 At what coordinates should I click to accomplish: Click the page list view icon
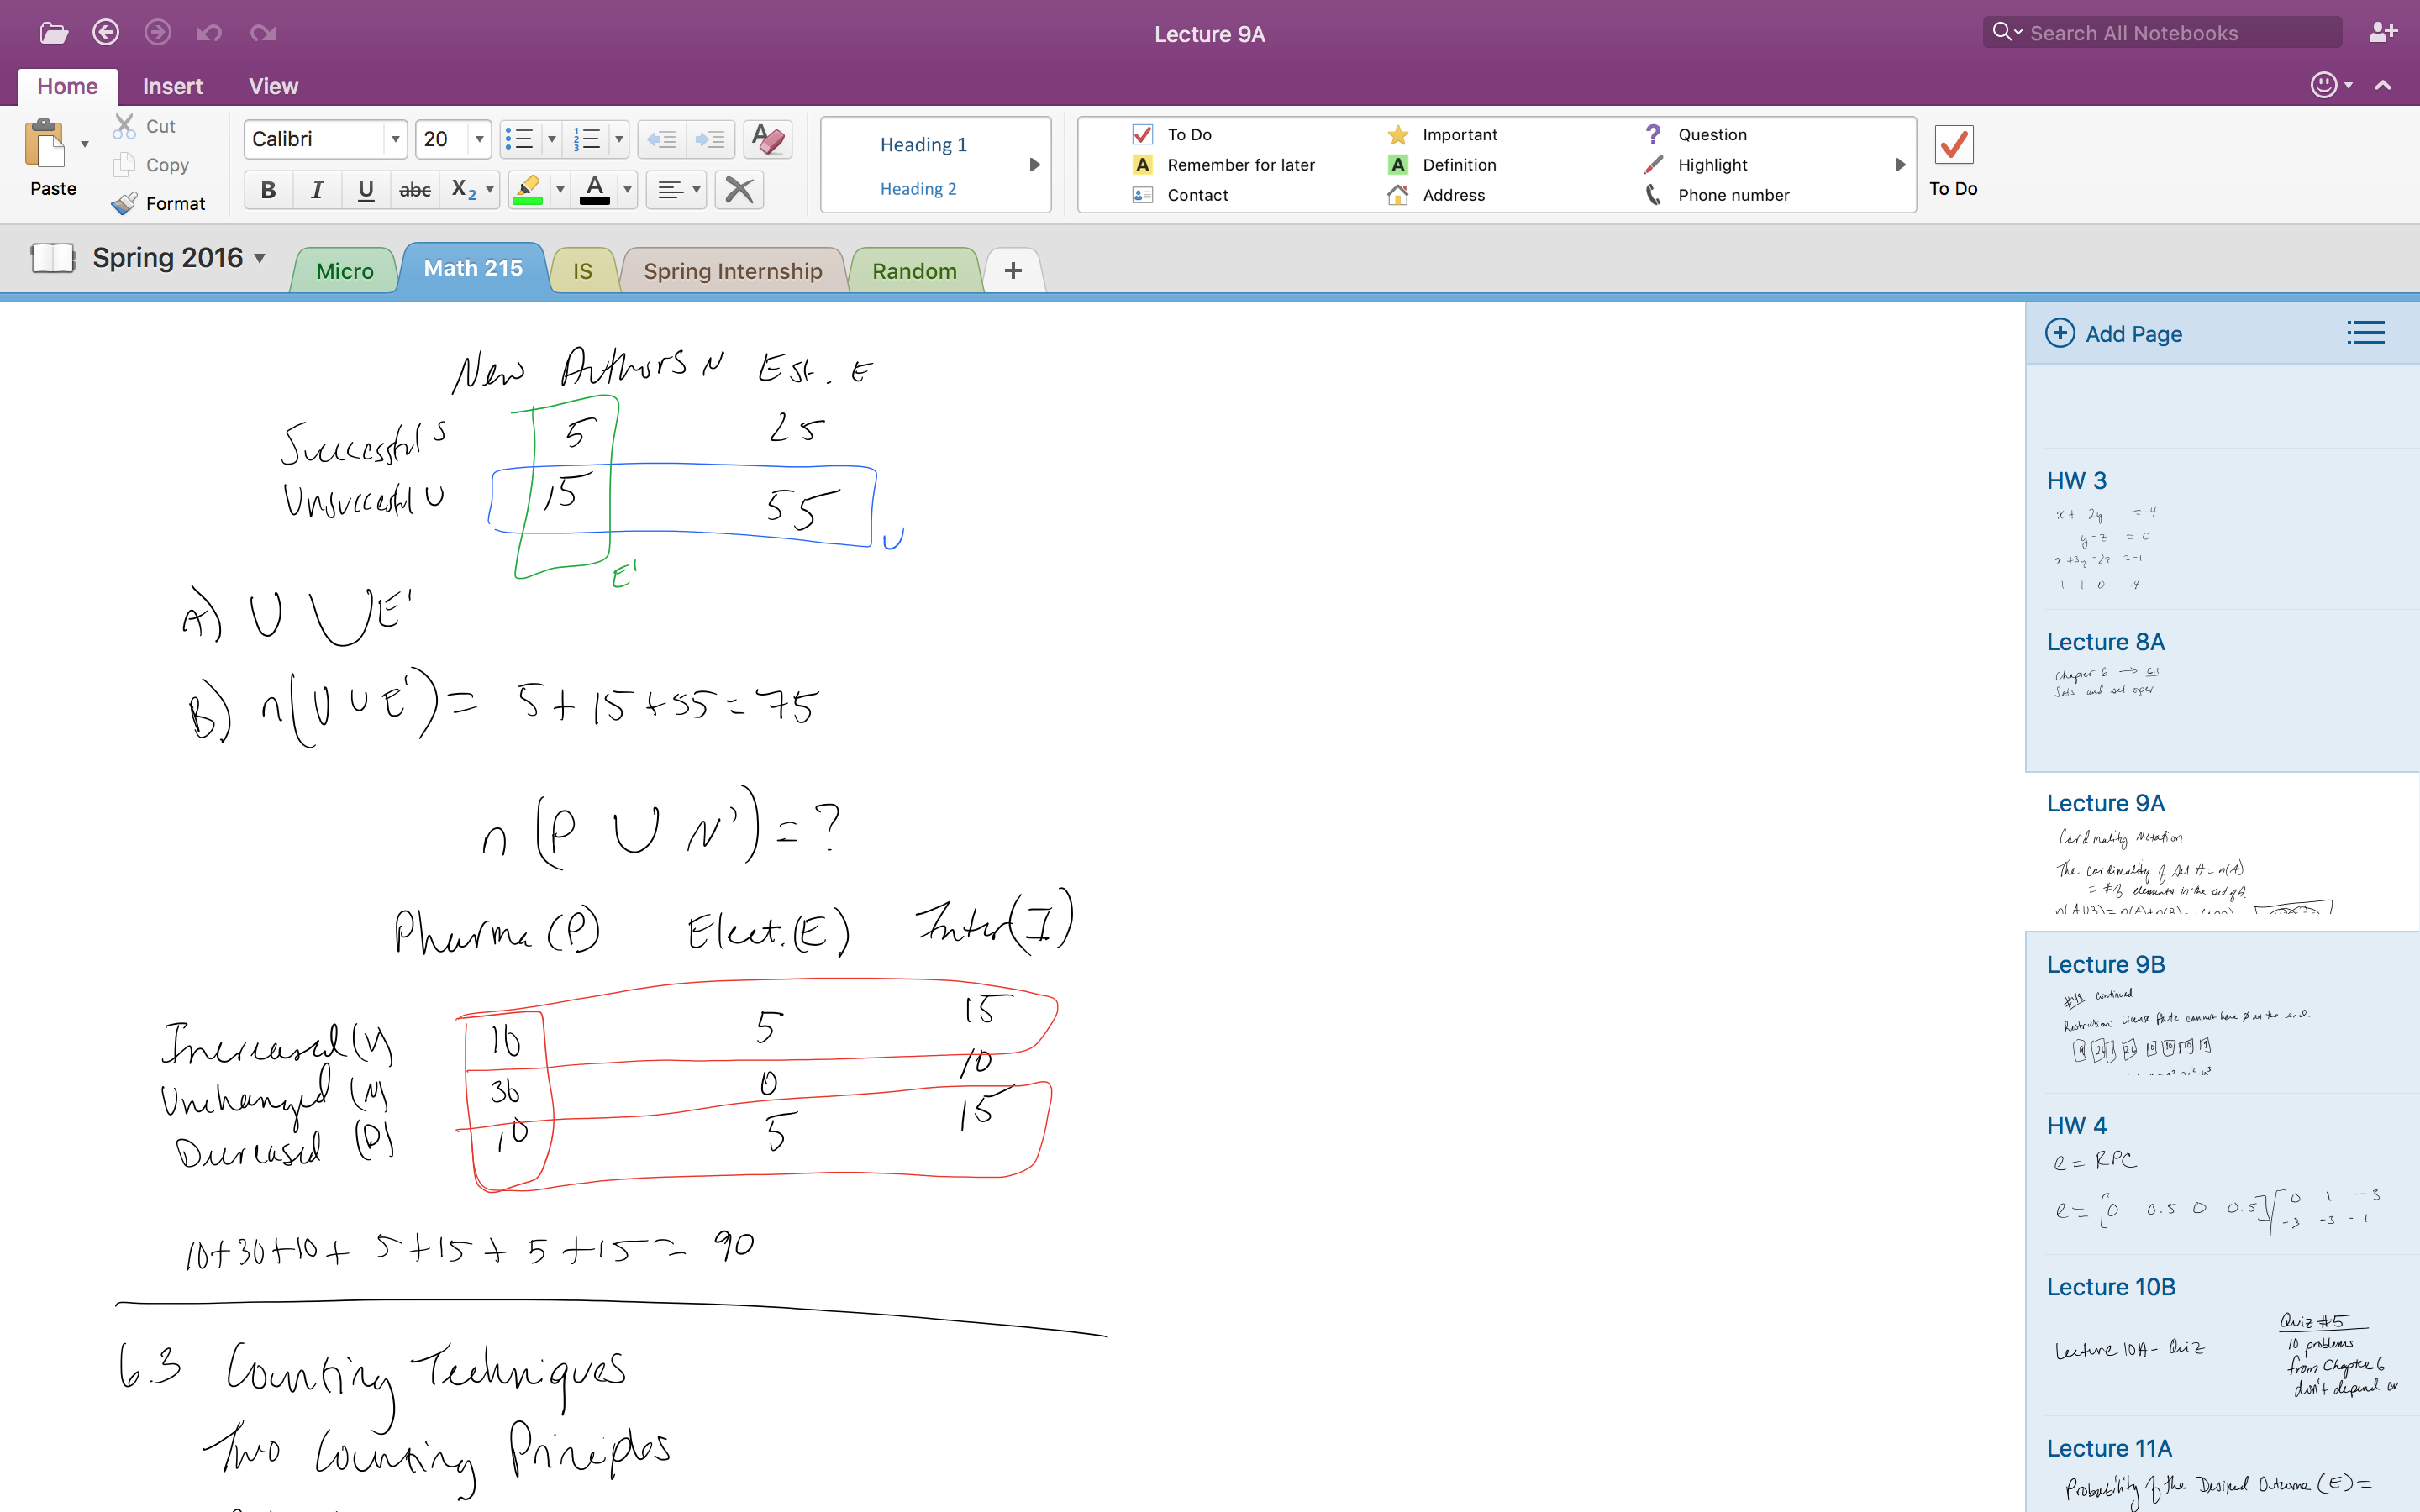[2366, 334]
